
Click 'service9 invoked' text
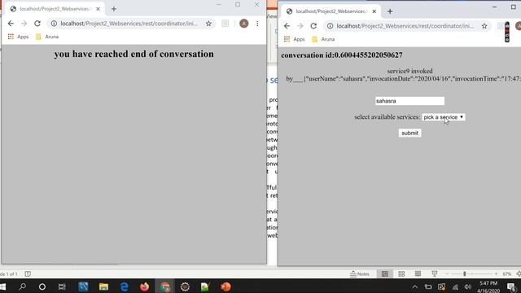pos(409,71)
